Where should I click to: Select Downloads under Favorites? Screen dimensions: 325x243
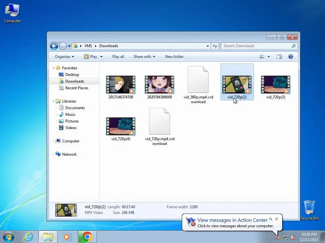pyautogui.click(x=75, y=81)
